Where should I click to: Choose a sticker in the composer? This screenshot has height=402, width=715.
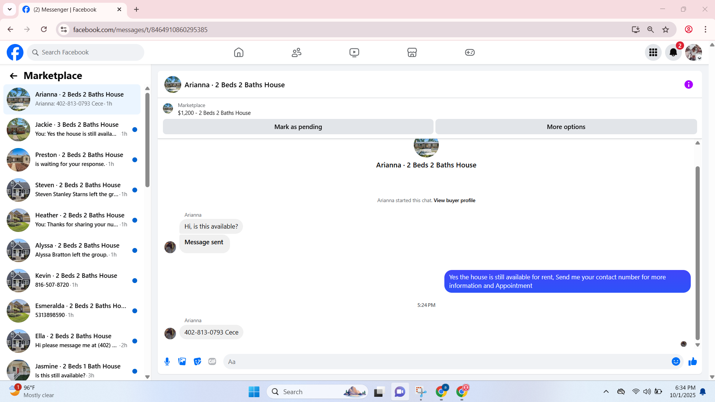pos(197,361)
